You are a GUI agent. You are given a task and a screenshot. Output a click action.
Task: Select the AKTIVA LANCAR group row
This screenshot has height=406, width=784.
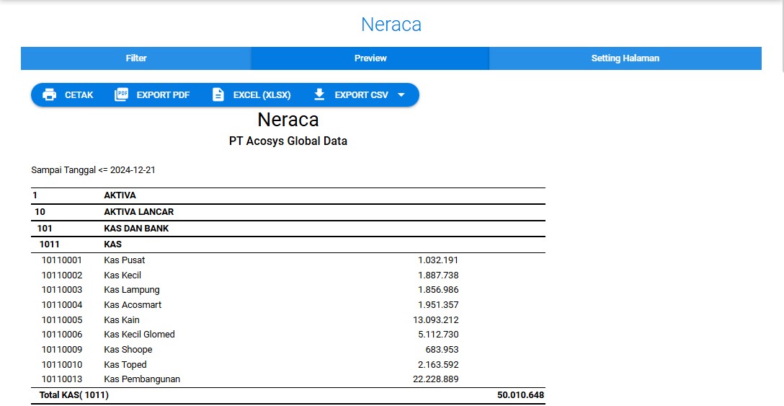138,212
